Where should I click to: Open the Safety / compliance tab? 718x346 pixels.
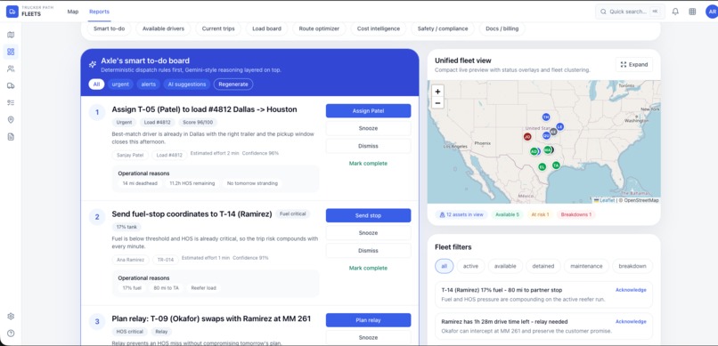[443, 28]
